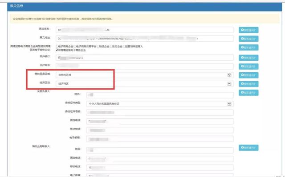The height and width of the screenshot is (177, 285).
Task: Tick the 电子商务交易平台 checkbox
Action: pos(75,46)
